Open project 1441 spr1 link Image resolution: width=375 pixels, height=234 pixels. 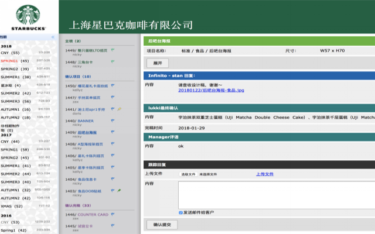click(x=91, y=109)
